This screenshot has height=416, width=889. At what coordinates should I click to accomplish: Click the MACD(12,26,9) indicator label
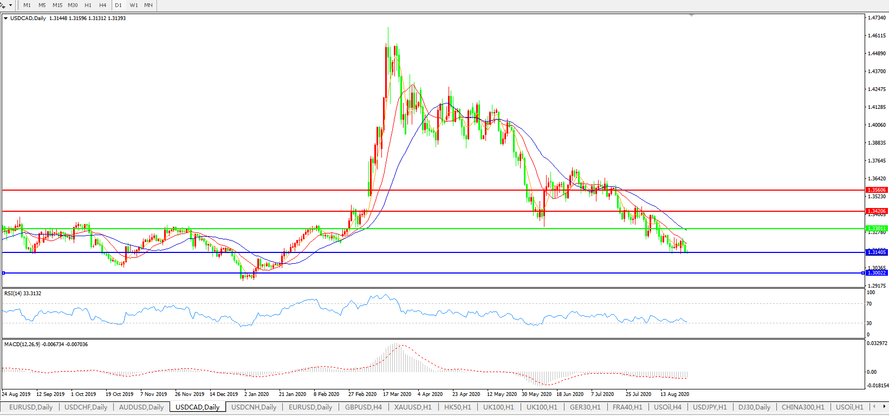click(46, 344)
